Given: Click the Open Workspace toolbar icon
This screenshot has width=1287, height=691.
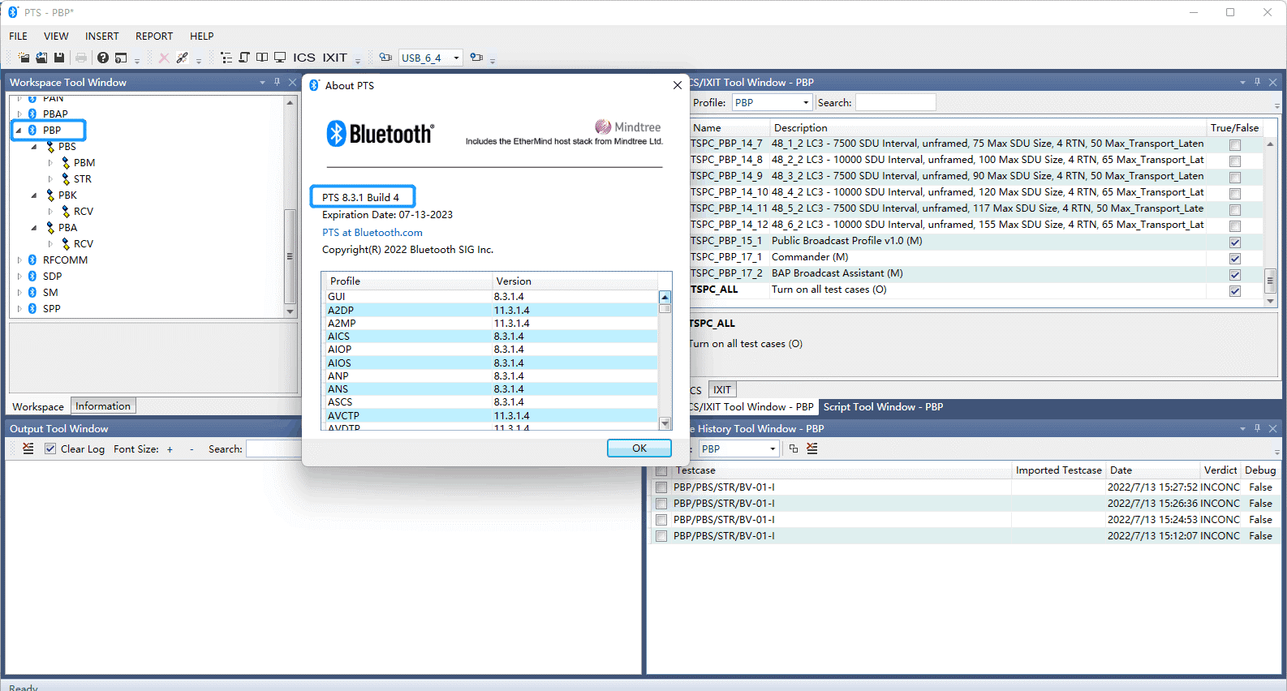Looking at the screenshot, I should tap(41, 58).
